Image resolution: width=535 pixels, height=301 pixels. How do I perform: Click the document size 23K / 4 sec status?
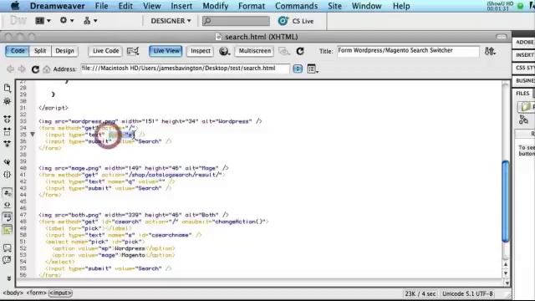(x=420, y=293)
